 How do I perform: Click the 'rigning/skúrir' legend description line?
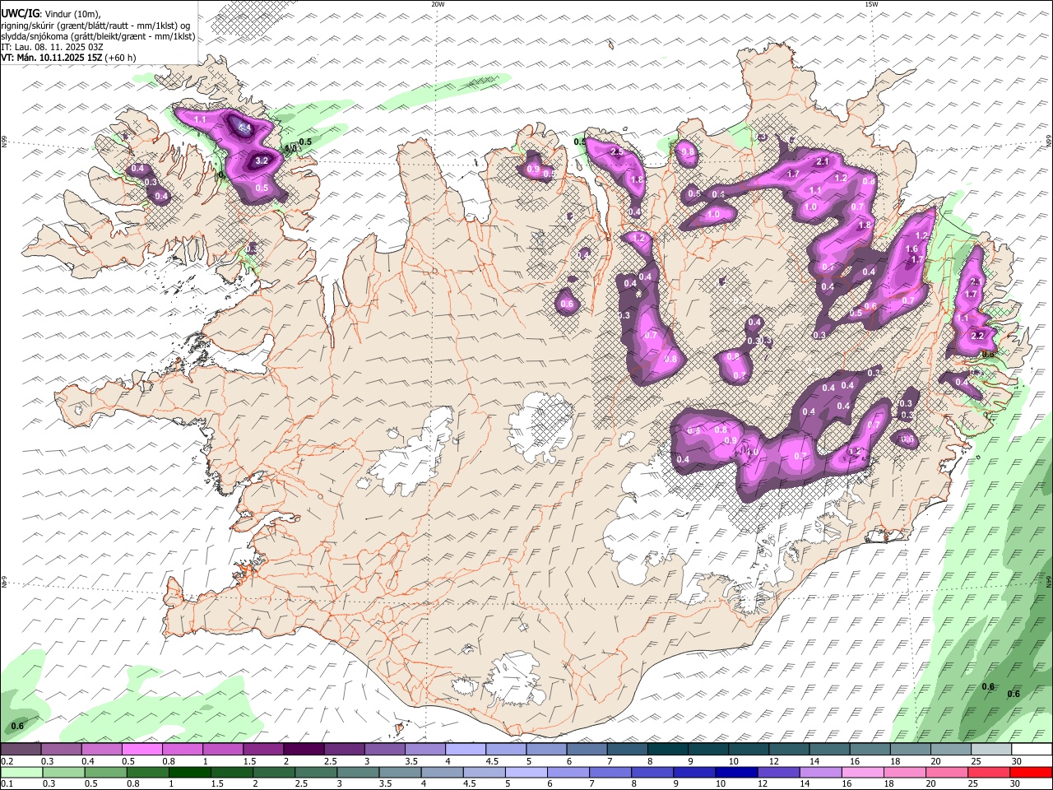(95, 25)
